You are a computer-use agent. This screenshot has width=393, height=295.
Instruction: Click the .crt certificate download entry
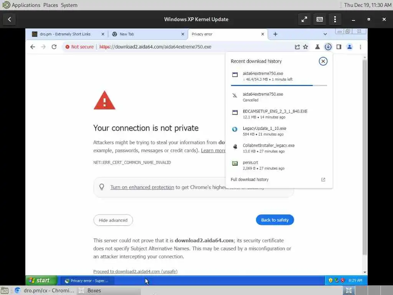coord(279,165)
